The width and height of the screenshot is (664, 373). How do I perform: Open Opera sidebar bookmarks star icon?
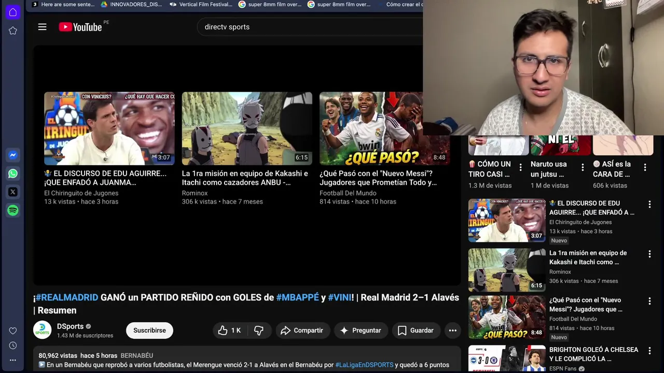[x=13, y=31]
